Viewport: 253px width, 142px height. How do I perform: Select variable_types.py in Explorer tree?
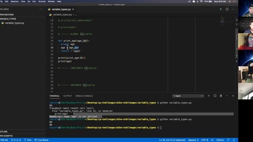tap(15, 23)
